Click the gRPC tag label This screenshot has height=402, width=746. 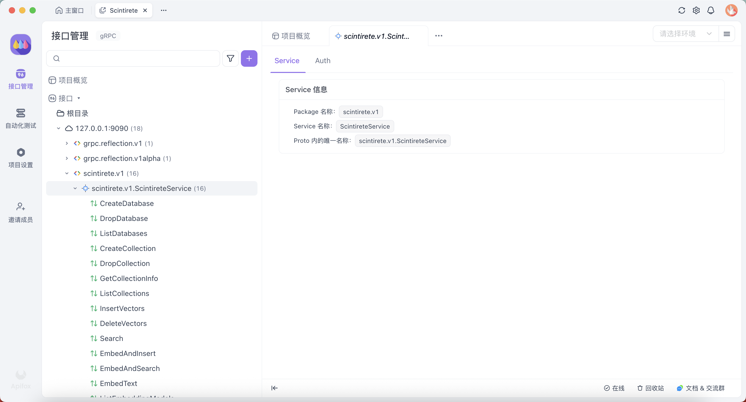coord(108,36)
